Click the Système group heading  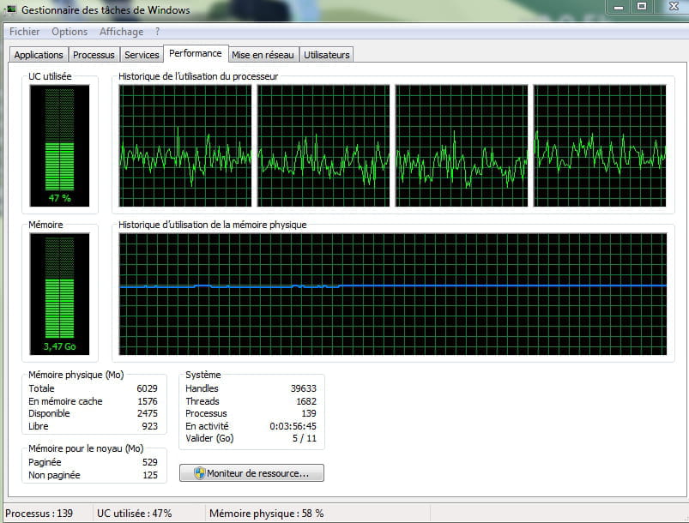(x=203, y=375)
